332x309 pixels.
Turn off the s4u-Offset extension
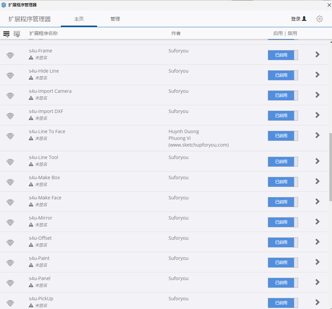[x=283, y=242]
